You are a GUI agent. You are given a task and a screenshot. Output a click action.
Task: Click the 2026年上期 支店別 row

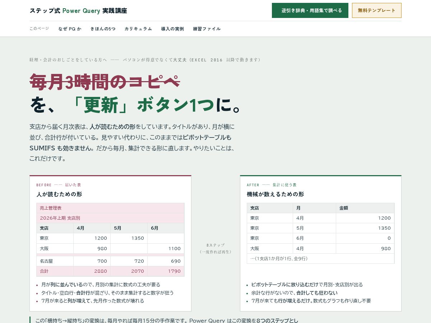pos(110,218)
